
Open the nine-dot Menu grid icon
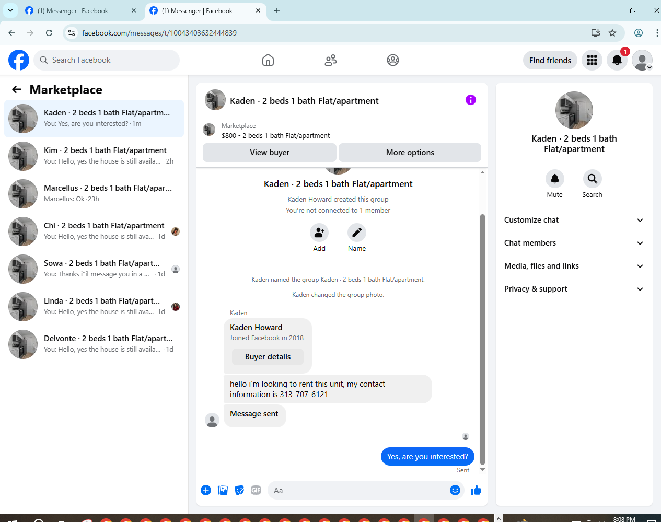pos(592,60)
